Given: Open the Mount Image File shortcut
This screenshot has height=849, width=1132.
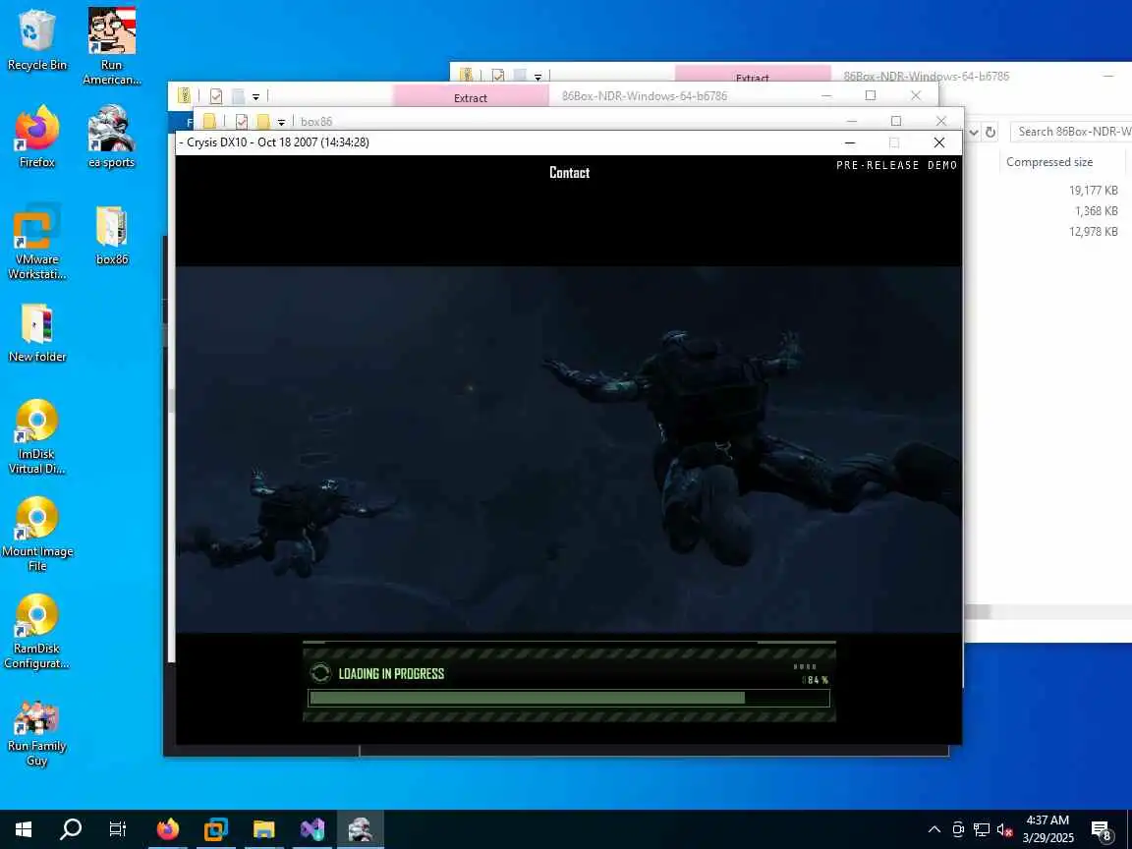Looking at the screenshot, I should pyautogui.click(x=36, y=535).
